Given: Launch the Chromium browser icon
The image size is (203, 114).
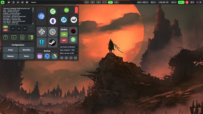Looking at the screenshot, I should pos(41,16).
